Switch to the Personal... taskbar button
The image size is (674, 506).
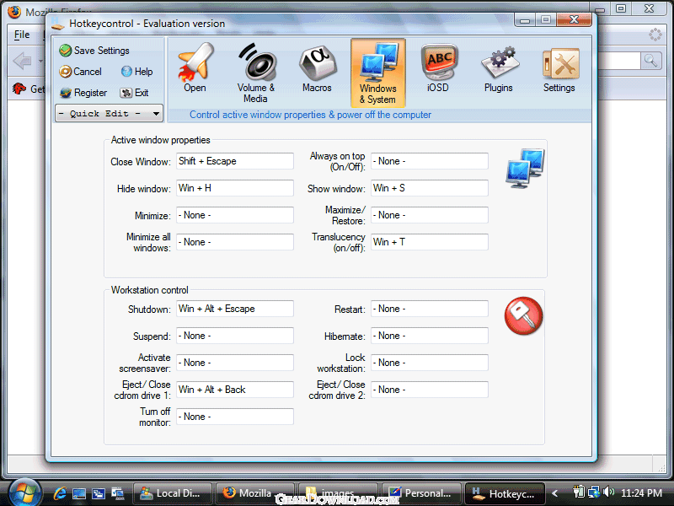[420, 493]
